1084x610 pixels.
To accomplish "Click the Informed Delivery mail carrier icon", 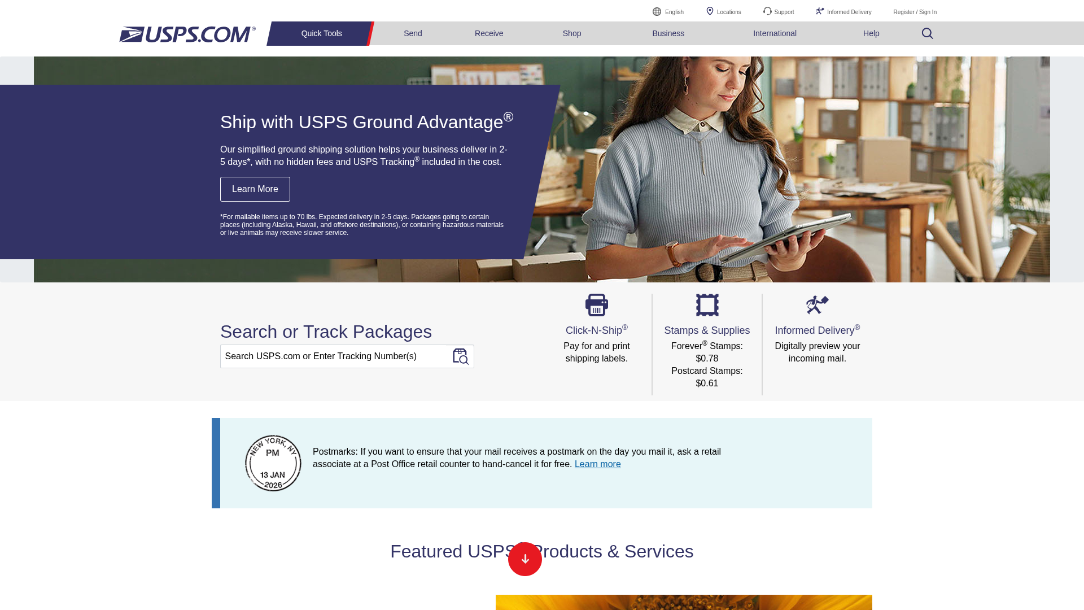I will [x=817, y=305].
